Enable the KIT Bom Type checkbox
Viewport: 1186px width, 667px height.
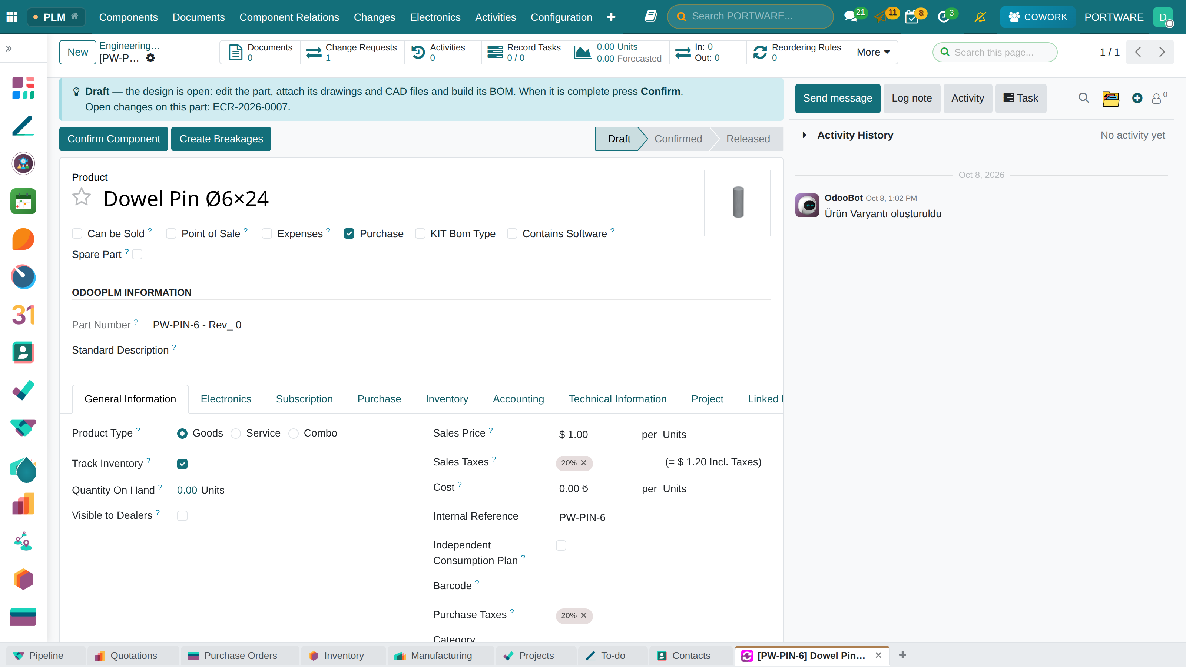click(420, 234)
